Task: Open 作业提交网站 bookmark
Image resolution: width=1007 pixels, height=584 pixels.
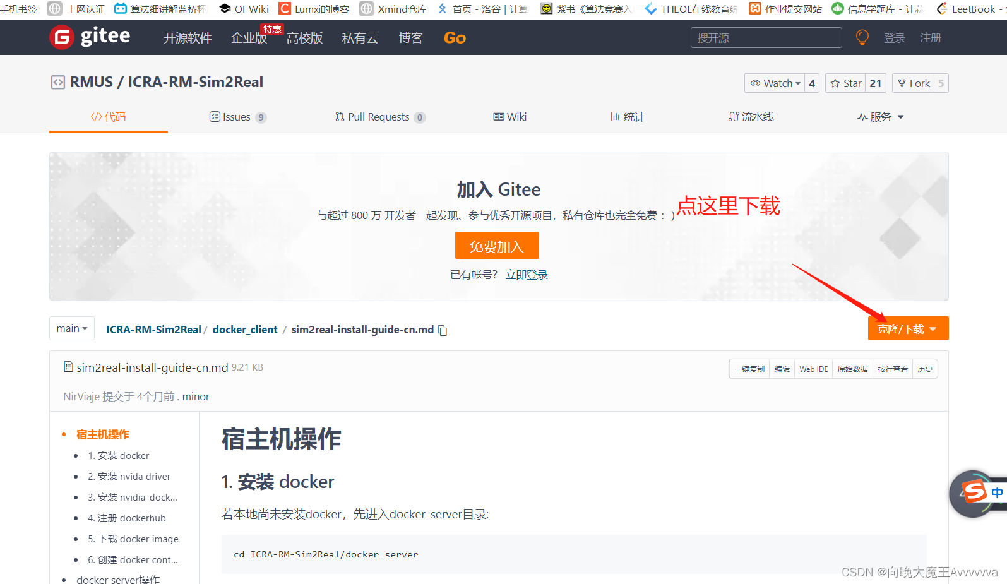Action: coord(785,9)
